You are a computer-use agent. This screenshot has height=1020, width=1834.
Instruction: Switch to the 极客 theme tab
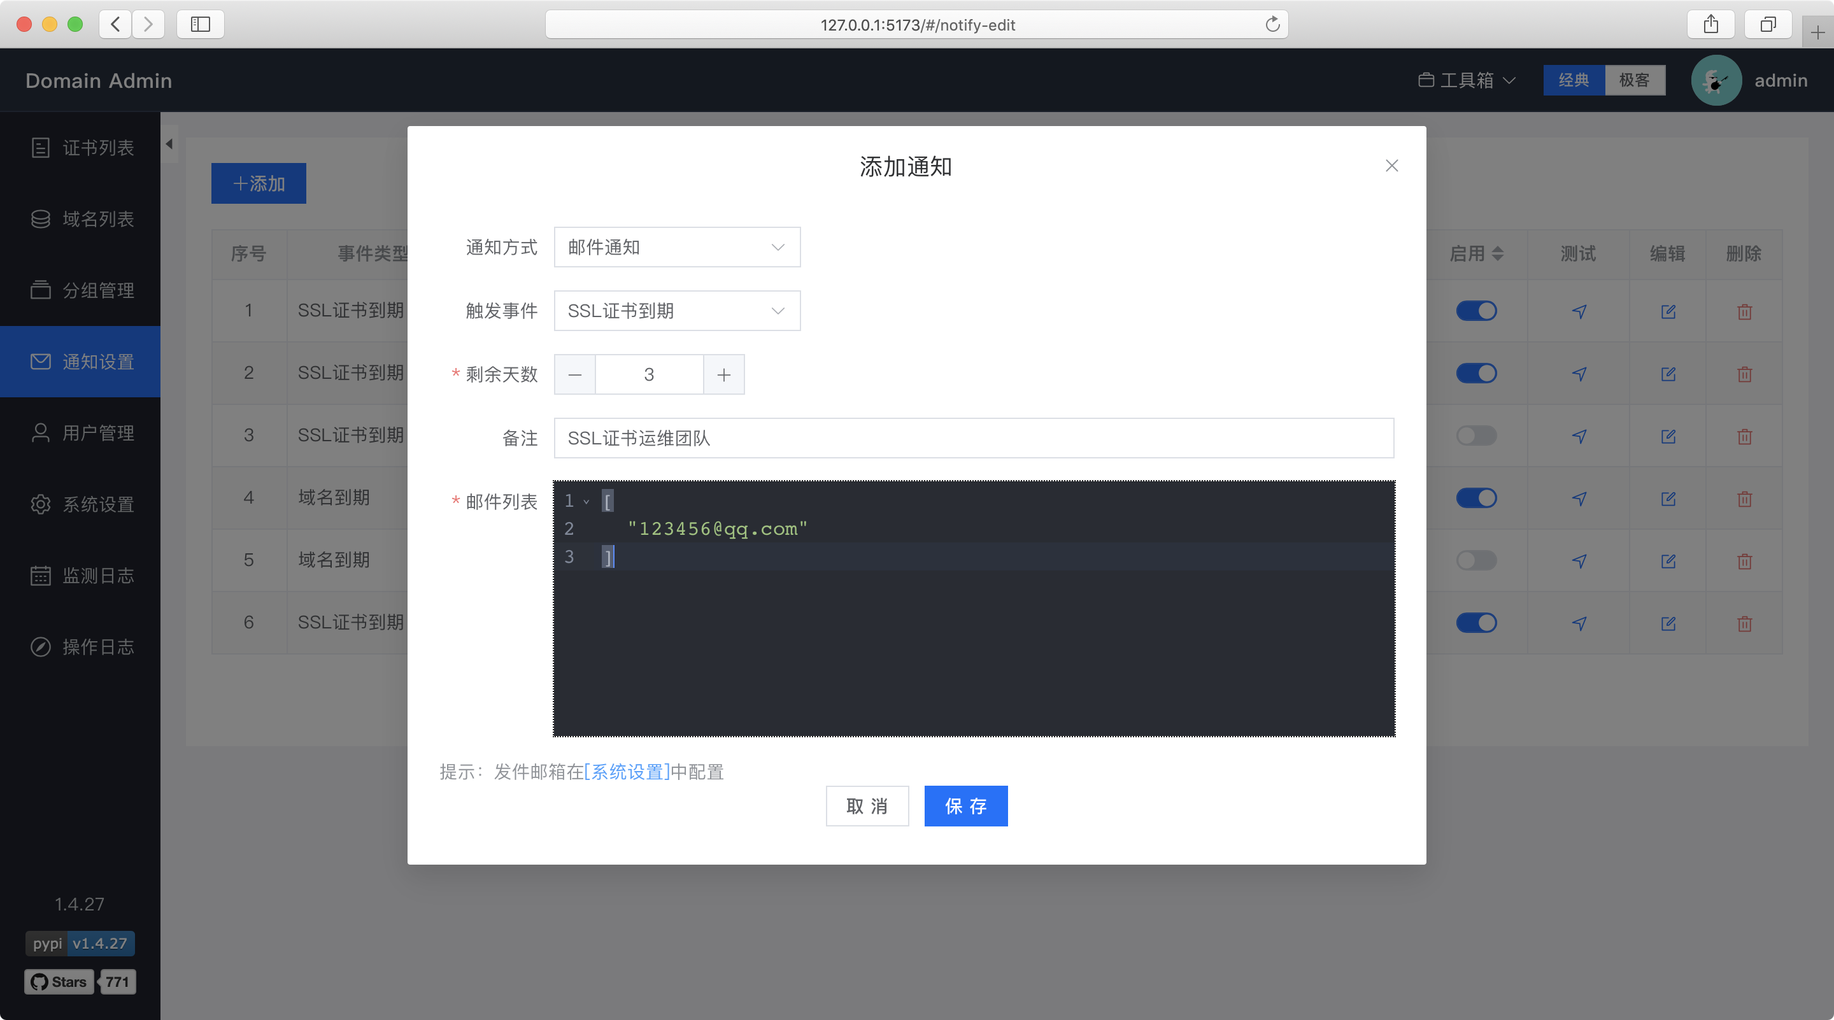pos(1634,80)
